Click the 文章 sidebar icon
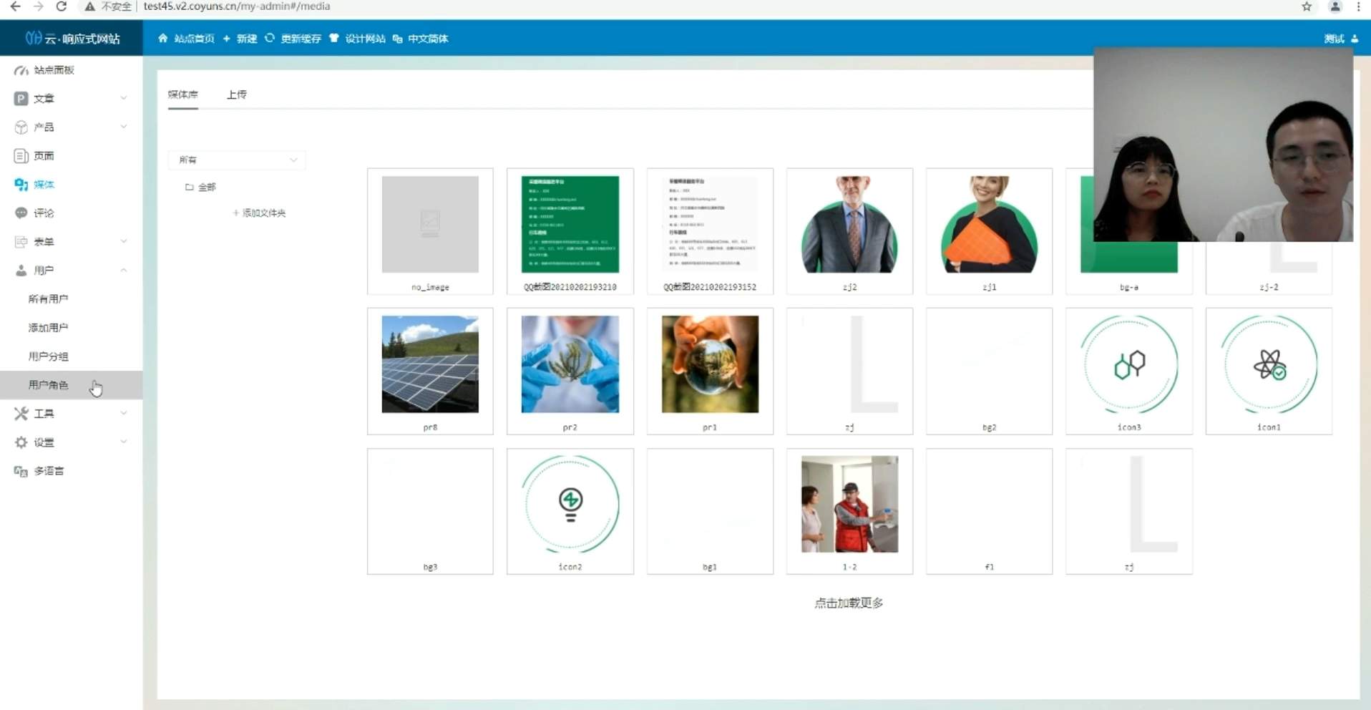The width and height of the screenshot is (1371, 710). 21,99
